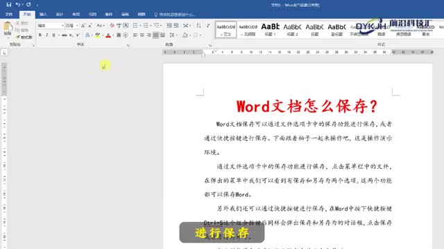Click the Save icon in quick access toolbar
Viewport: 444px width, 249px height.
[8, 5]
